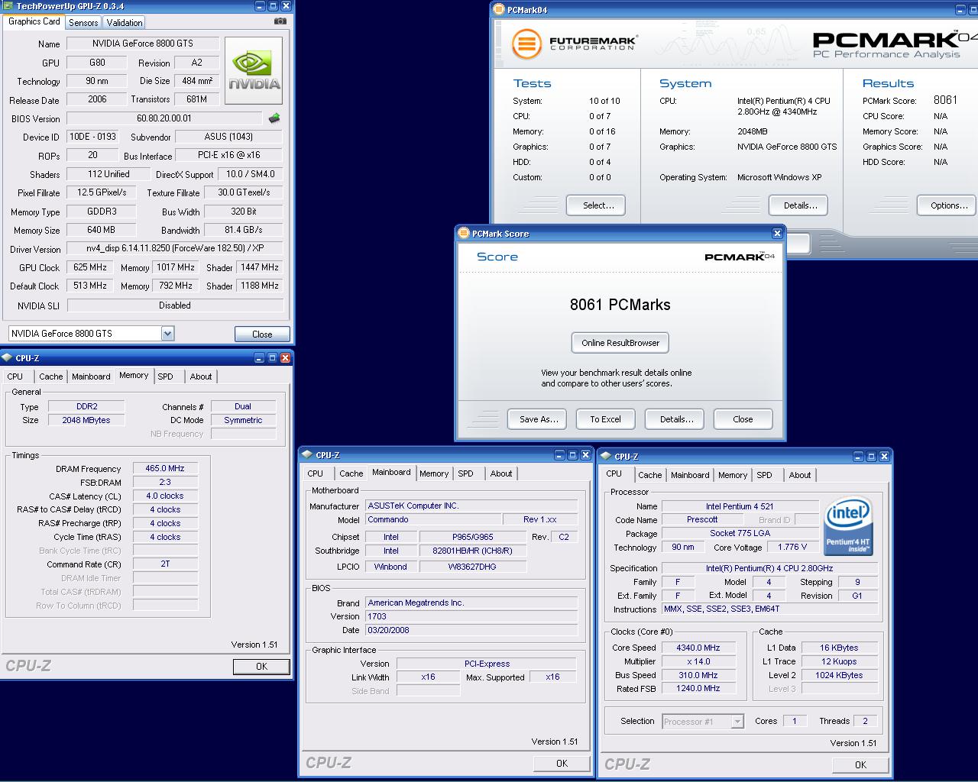The image size is (978, 782).
Task: Click the CPU-Z Memory window title icon
Action: coord(8,358)
